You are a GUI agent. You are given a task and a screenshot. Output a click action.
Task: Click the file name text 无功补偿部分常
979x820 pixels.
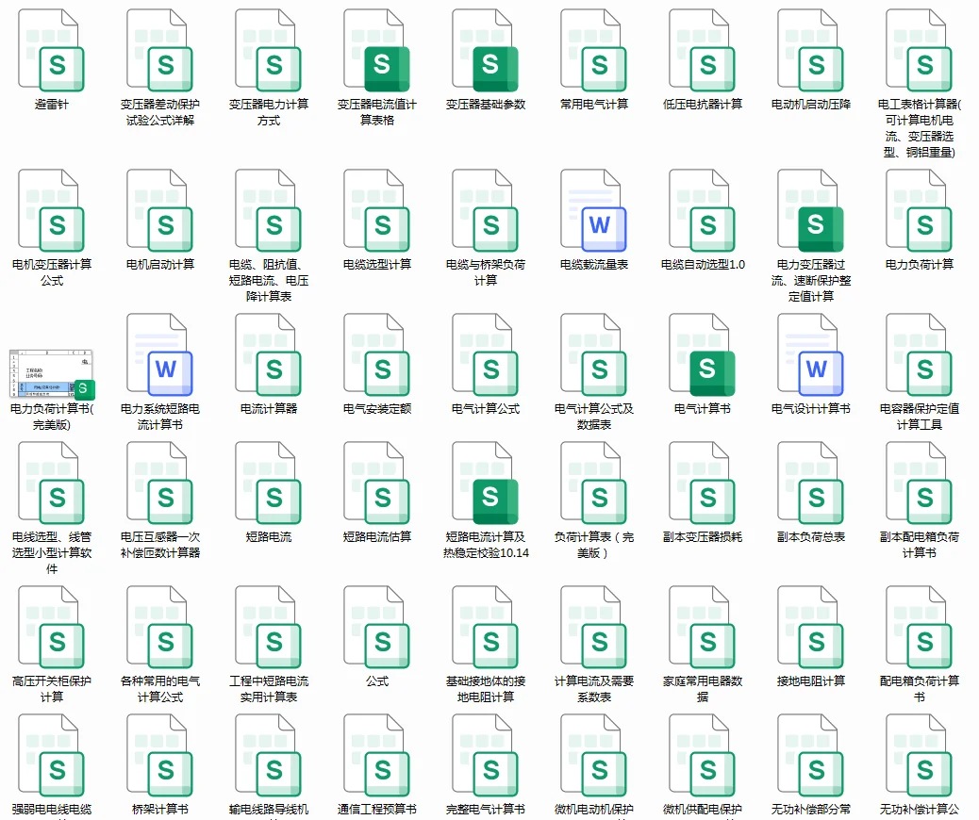[811, 810]
